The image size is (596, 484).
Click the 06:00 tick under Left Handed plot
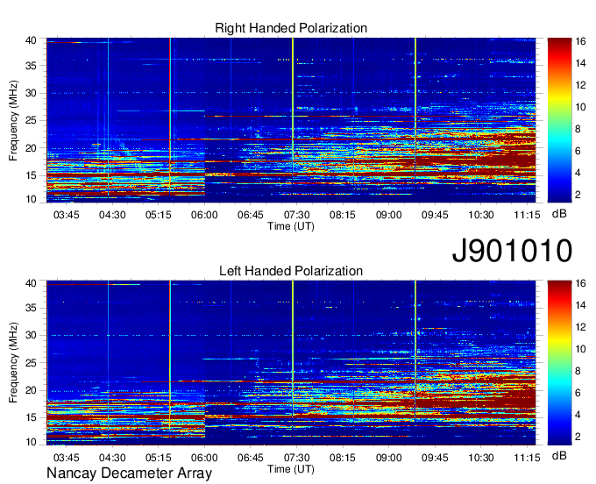(204, 458)
